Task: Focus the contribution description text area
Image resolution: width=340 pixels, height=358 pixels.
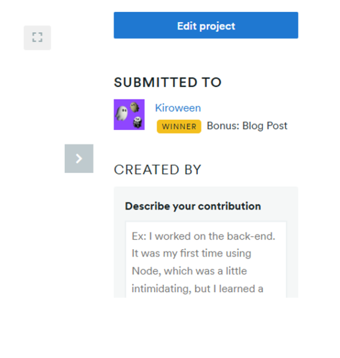Action: [206, 259]
